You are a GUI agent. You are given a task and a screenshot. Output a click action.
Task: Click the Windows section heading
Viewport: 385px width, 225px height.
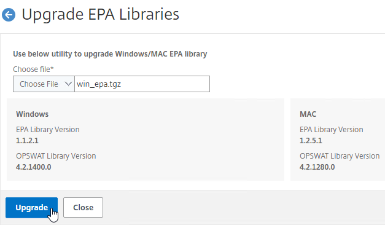(x=32, y=114)
